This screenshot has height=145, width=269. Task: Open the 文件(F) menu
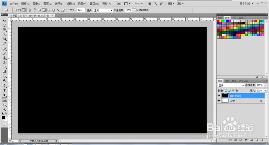point(14,3)
